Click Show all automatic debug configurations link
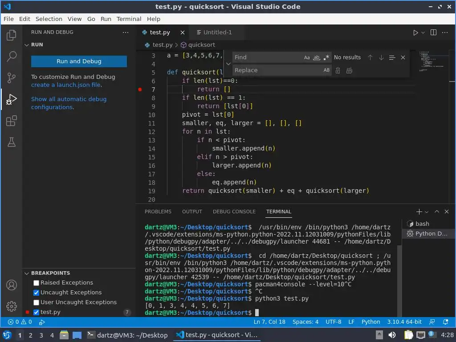Image resolution: width=456 pixels, height=342 pixels. (69, 103)
